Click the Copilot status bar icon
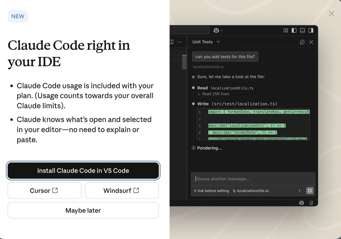The width and height of the screenshot is (341, 239). [301, 203]
